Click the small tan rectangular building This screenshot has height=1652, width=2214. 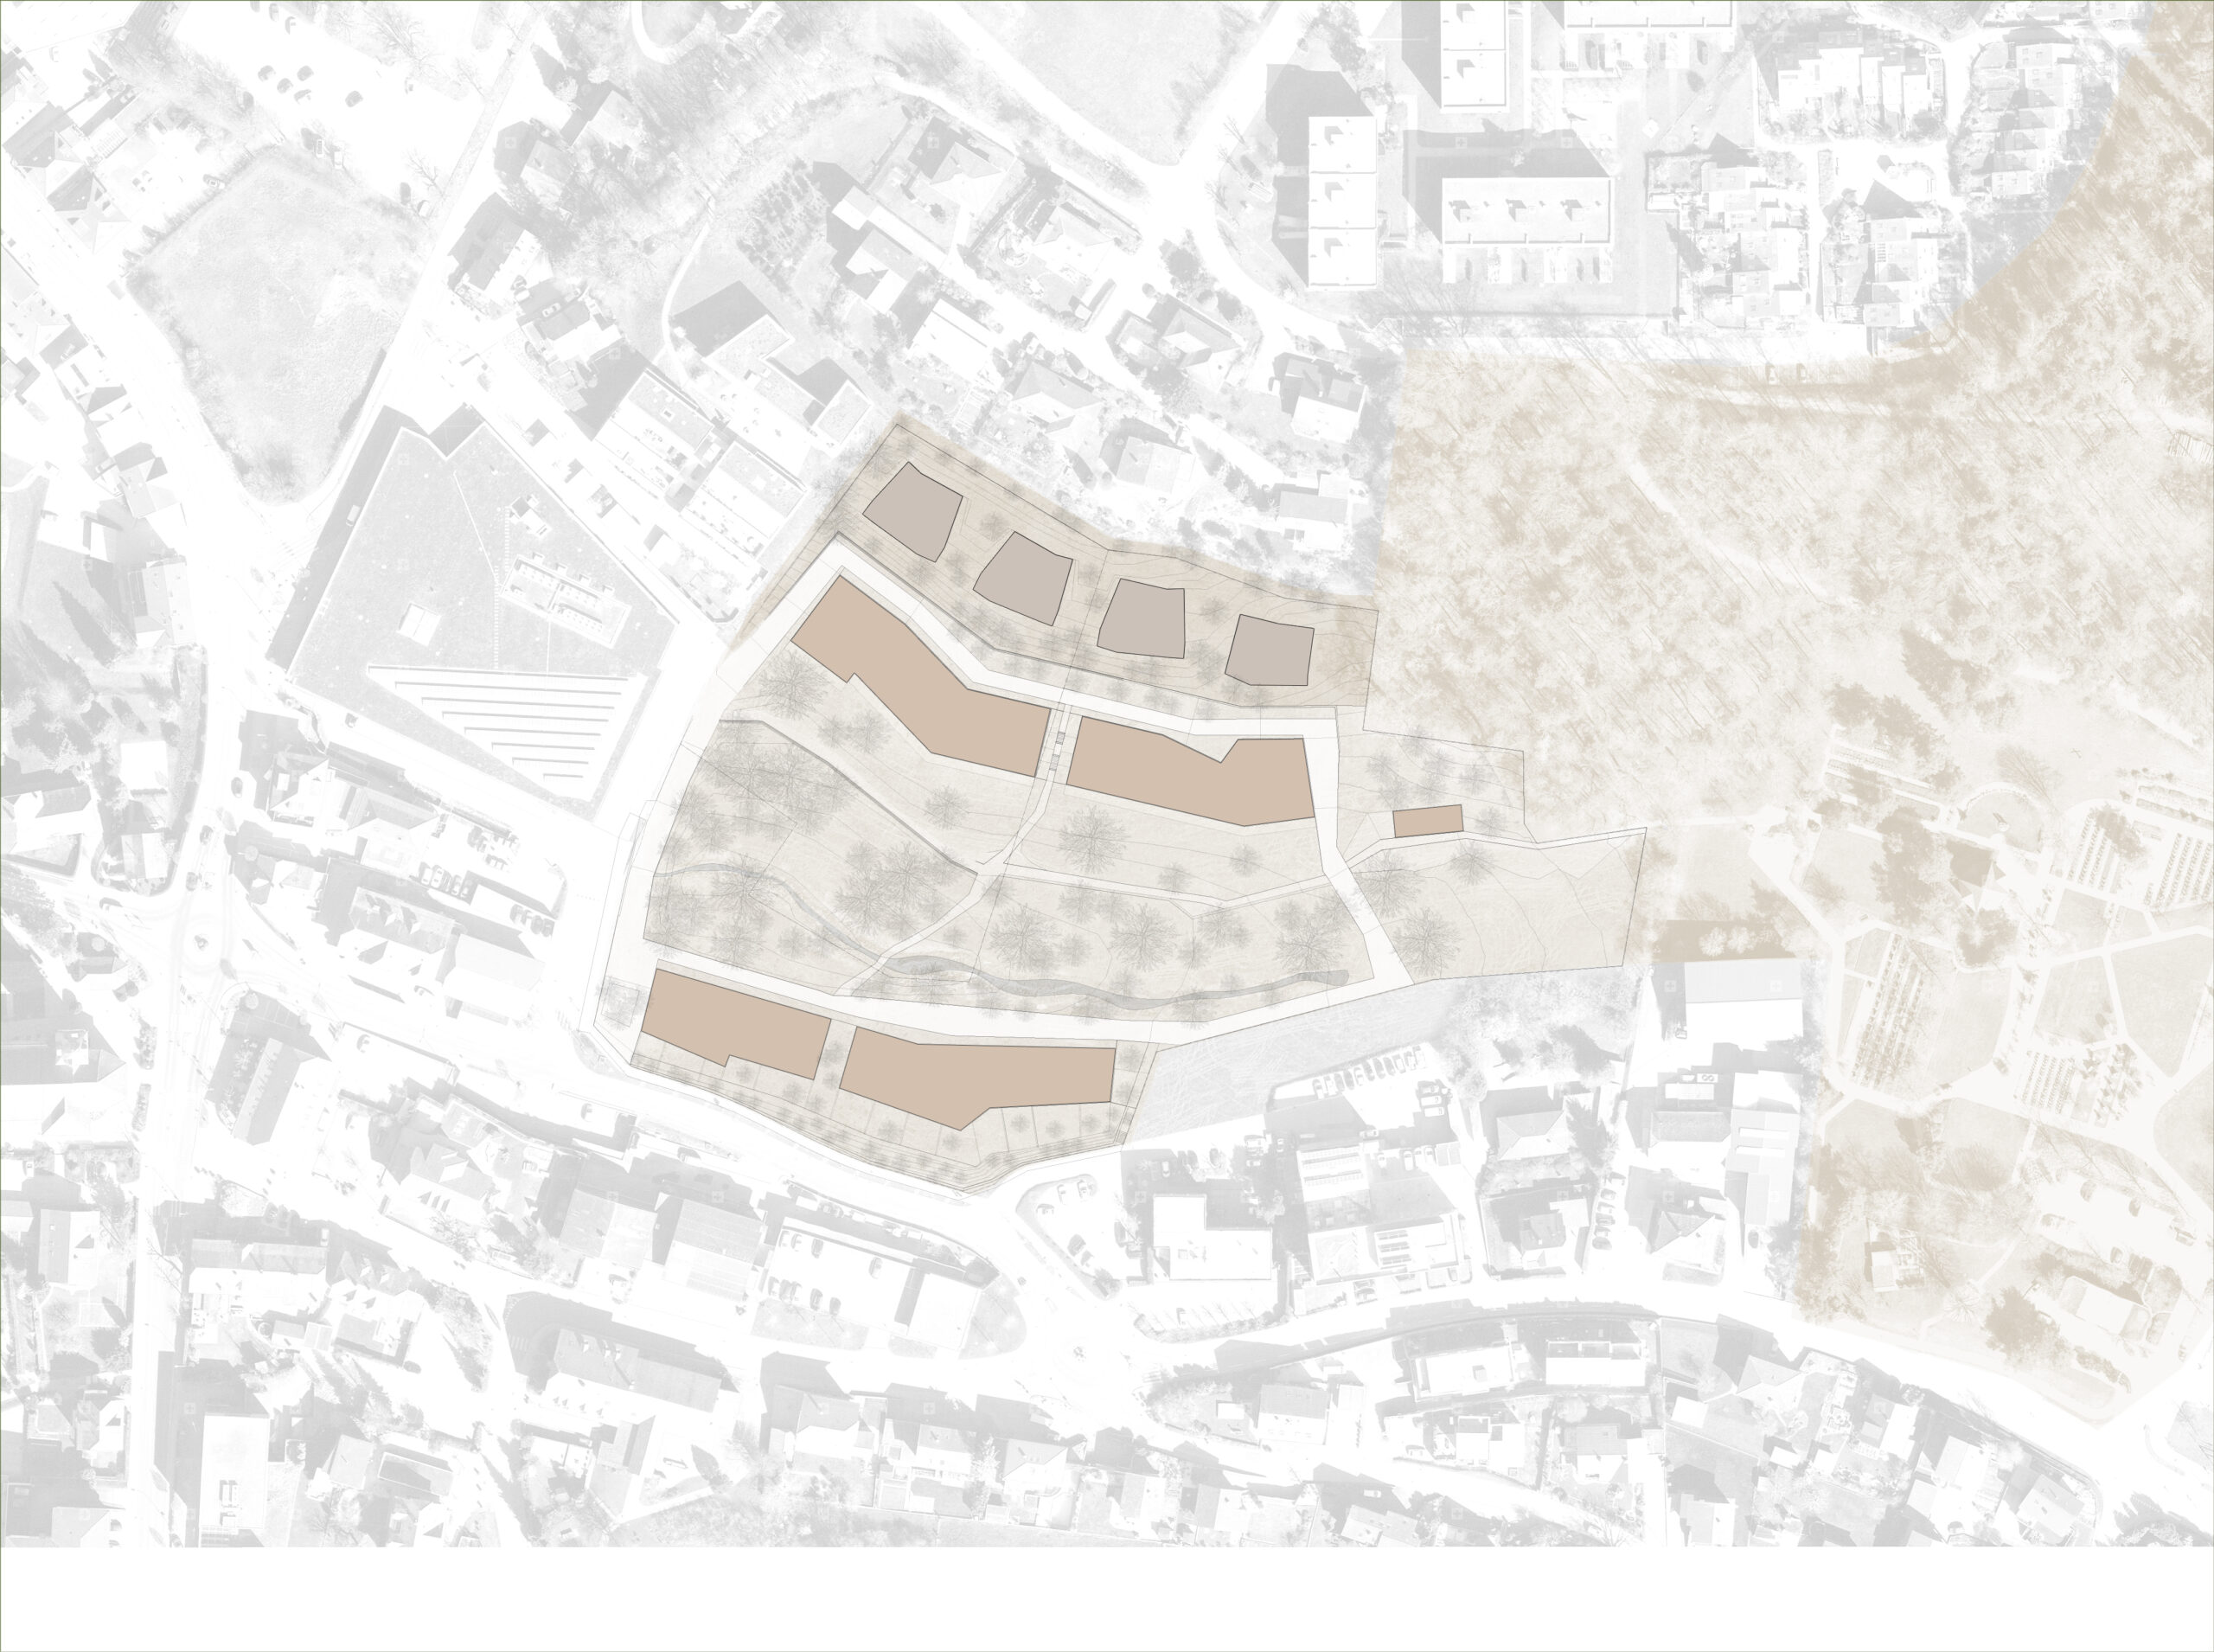pyautogui.click(x=1427, y=821)
